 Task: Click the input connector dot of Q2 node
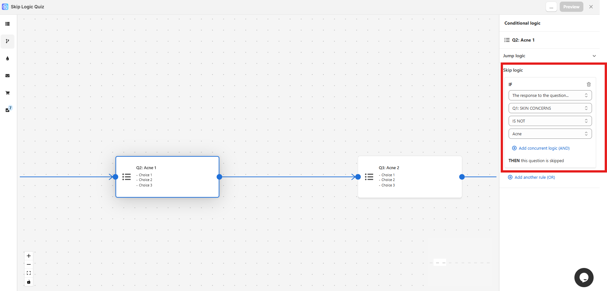point(116,177)
